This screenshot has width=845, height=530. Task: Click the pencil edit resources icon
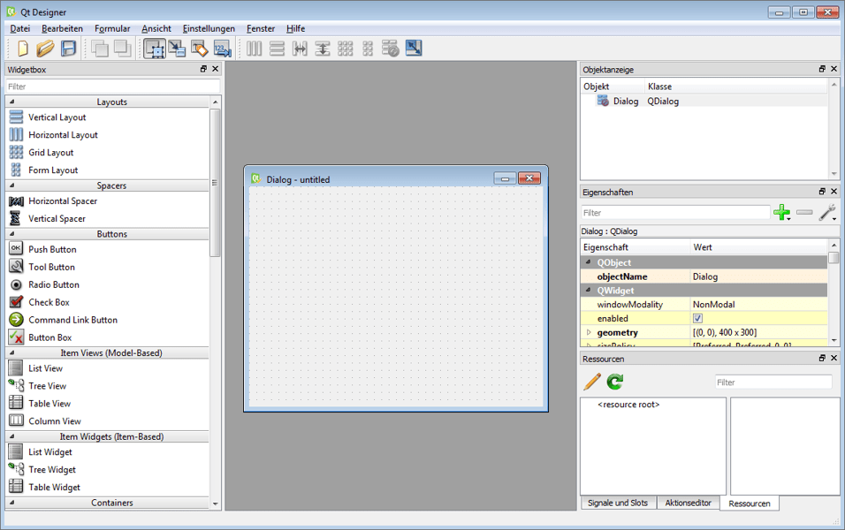592,382
